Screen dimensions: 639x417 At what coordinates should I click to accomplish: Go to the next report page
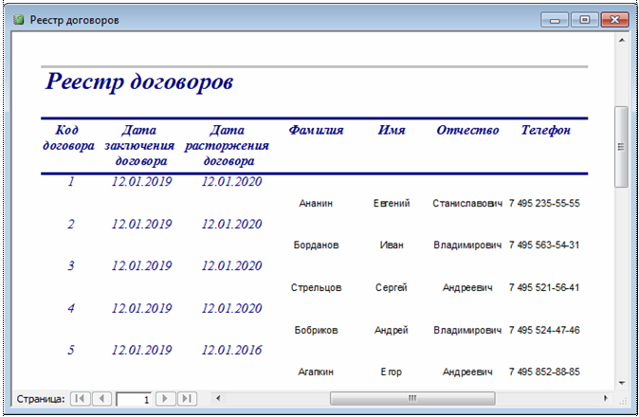(166, 399)
